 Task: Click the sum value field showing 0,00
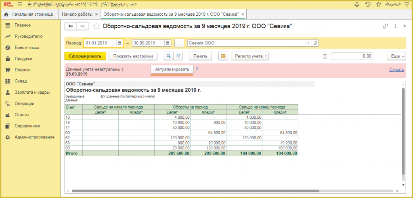[x=351, y=56]
